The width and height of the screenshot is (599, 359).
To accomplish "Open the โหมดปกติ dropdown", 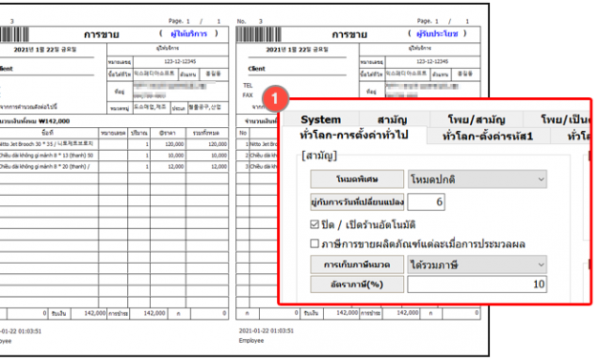I will point(477,179).
